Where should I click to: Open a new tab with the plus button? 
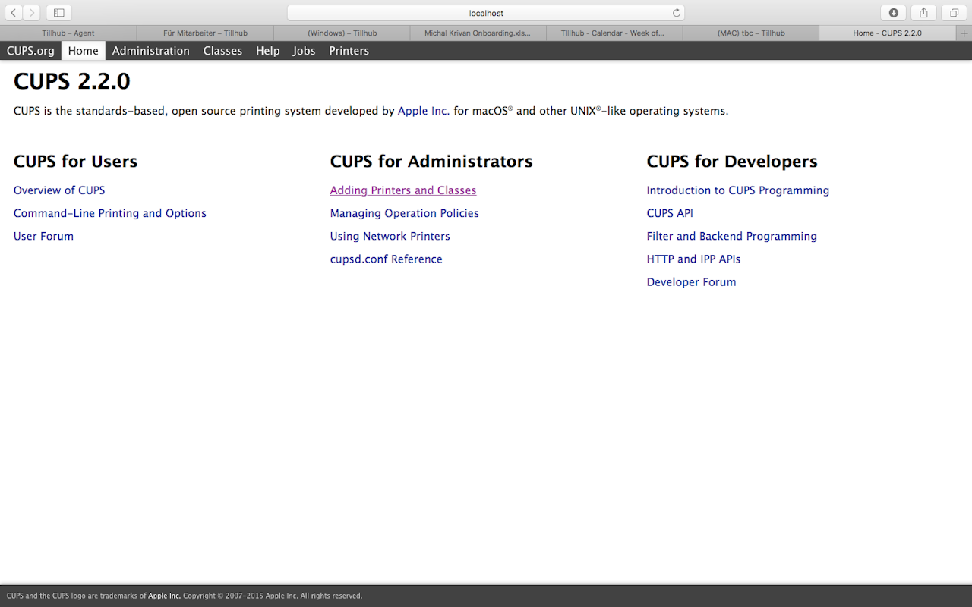pyautogui.click(x=964, y=33)
